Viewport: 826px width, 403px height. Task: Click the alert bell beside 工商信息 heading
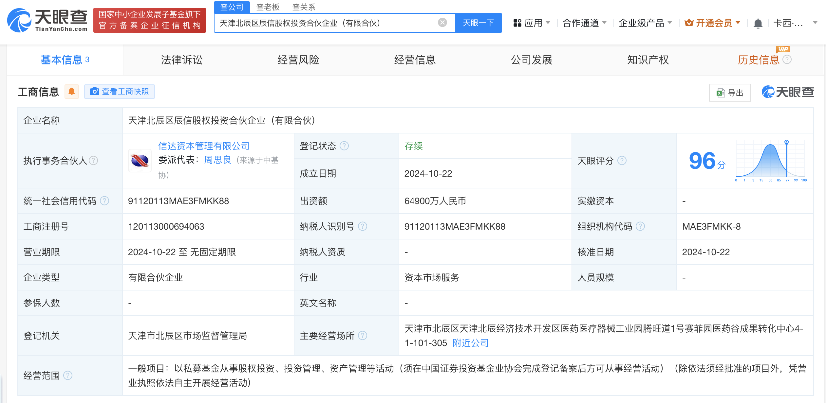[x=72, y=92]
